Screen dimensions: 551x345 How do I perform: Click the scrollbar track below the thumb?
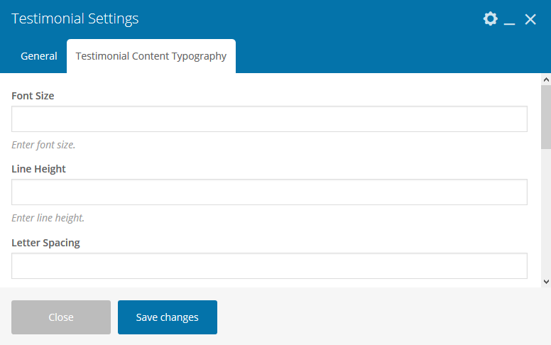click(x=545, y=213)
